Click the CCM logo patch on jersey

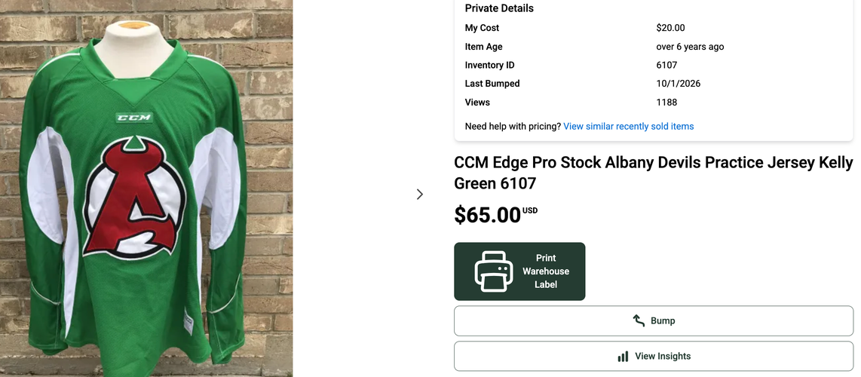[133, 118]
